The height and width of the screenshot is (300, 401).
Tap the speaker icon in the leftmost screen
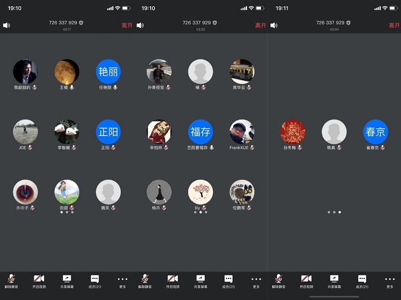tap(6, 25)
